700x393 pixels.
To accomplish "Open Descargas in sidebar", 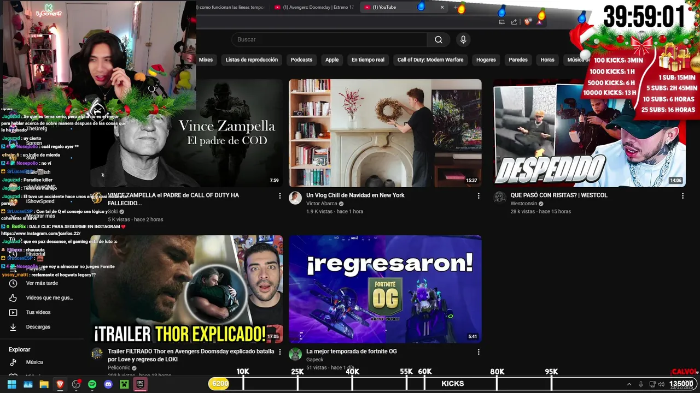I will [x=38, y=327].
